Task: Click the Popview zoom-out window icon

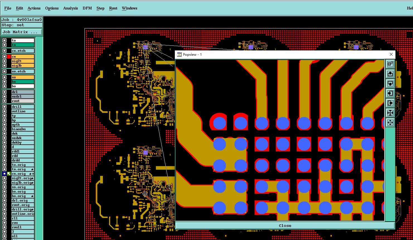Action: (x=390, y=64)
